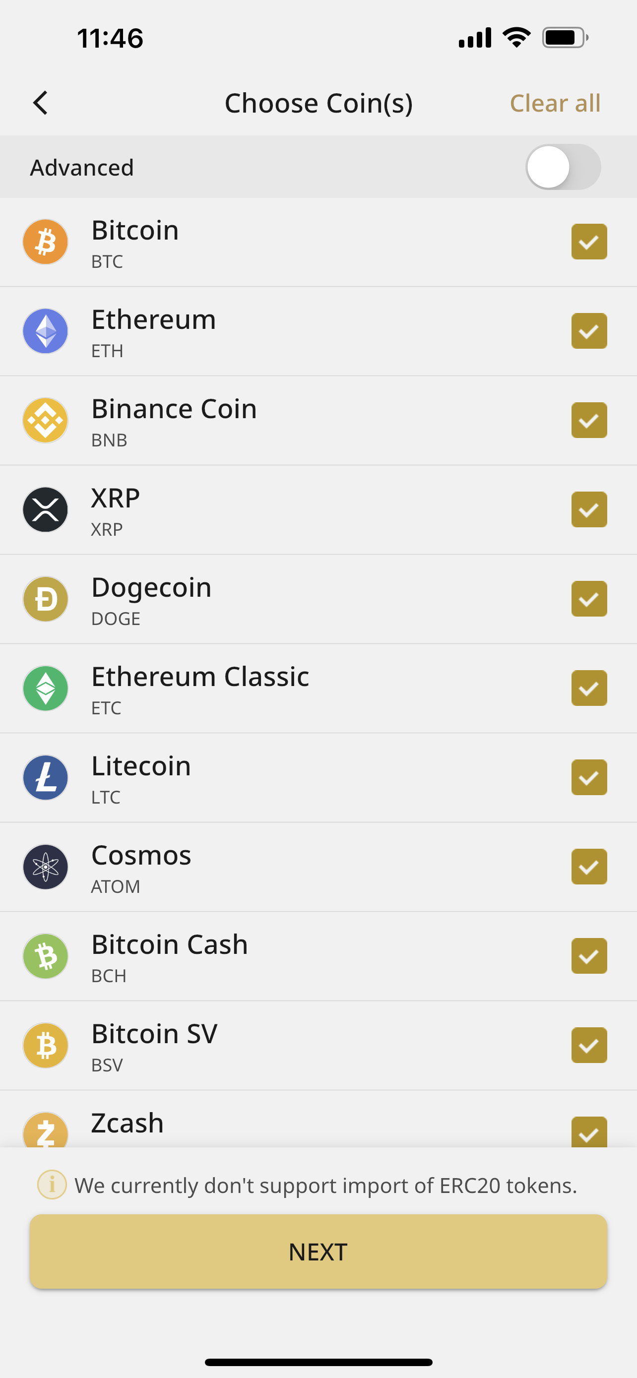637x1378 pixels.
Task: Tap the info icon beside ERC20 notice
Action: [x=52, y=1185]
